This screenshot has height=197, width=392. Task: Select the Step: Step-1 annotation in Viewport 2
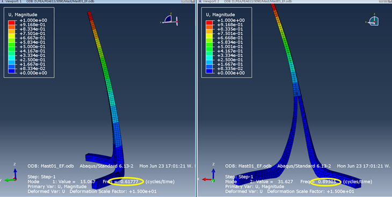tap(239, 177)
